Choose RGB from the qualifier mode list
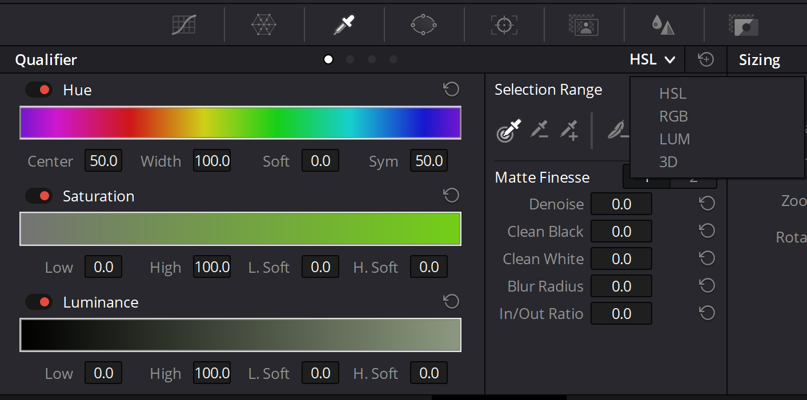The width and height of the screenshot is (807, 400). [673, 116]
